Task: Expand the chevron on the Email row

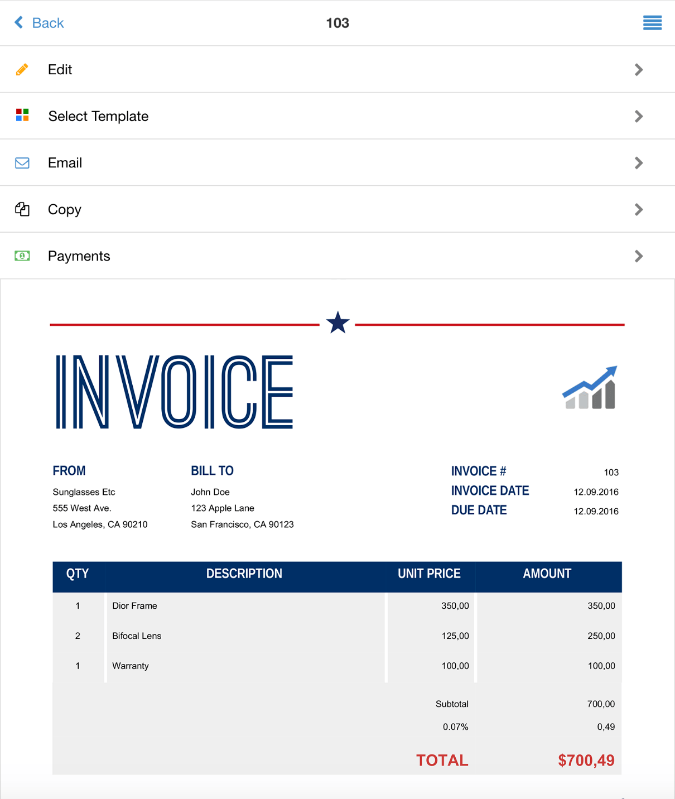Action: point(639,162)
